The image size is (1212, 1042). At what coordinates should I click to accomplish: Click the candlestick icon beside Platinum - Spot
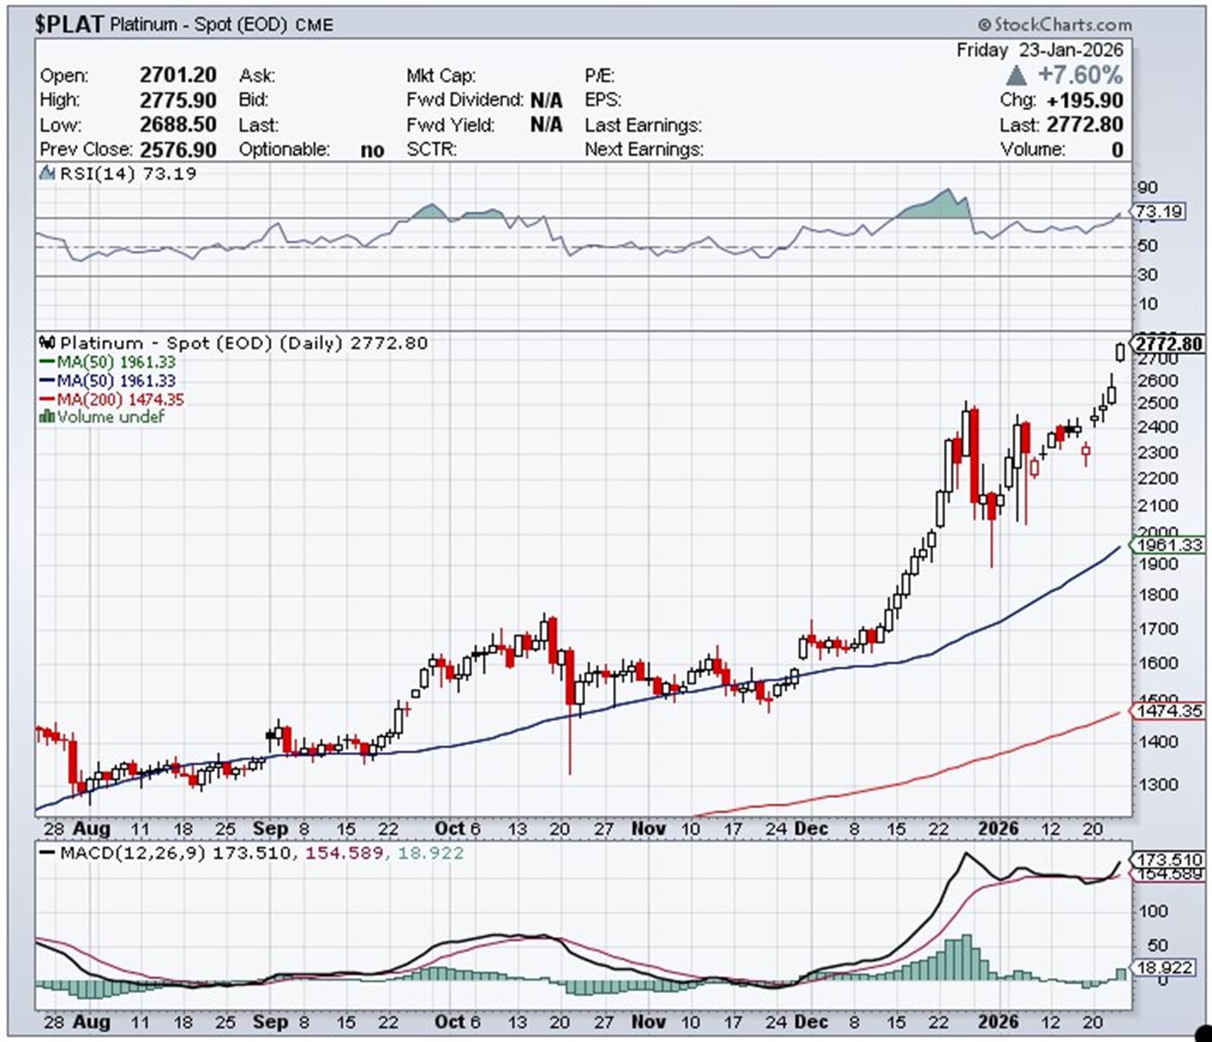point(48,344)
